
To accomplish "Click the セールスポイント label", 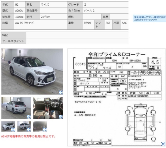I will 13,41.
